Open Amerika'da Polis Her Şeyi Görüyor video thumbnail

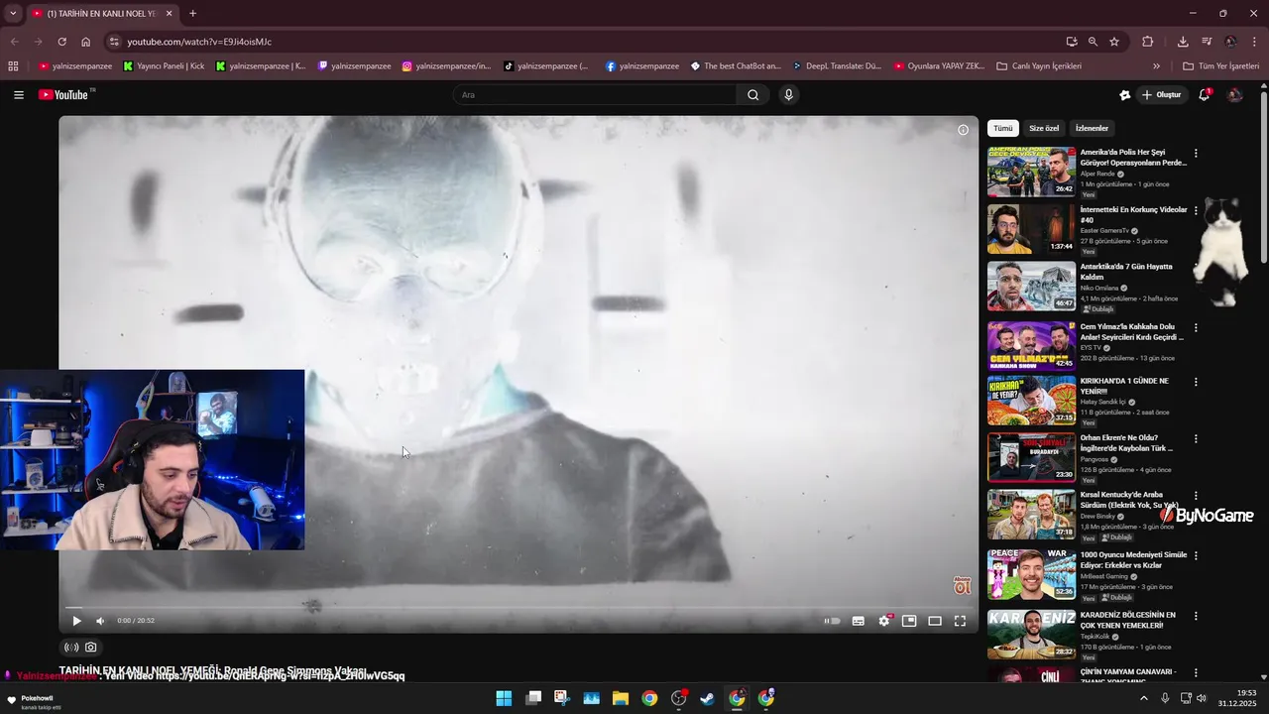click(x=1031, y=173)
